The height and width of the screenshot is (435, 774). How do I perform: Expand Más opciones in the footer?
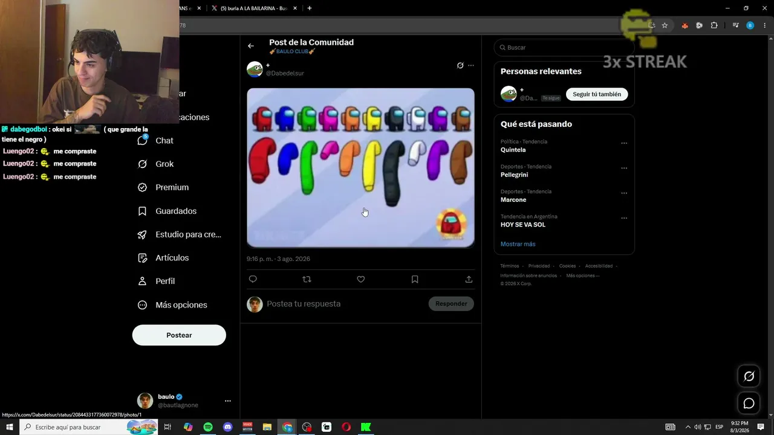(x=583, y=275)
